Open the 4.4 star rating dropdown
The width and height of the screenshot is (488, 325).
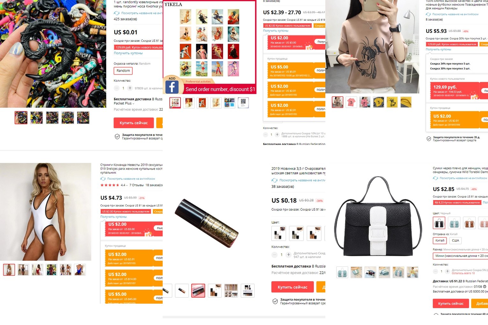tap(124, 185)
